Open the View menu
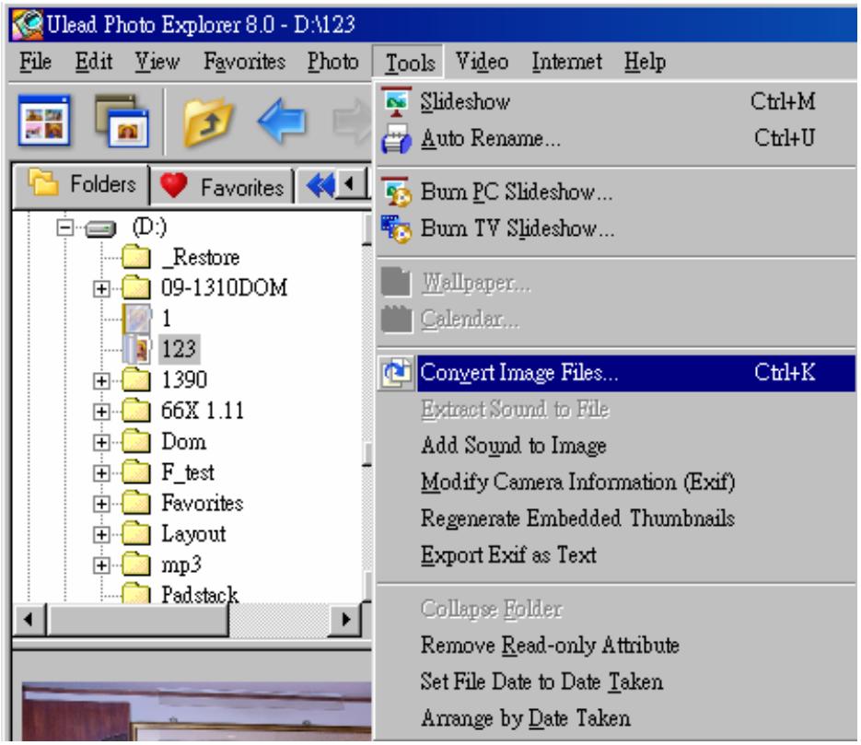 pos(157,62)
